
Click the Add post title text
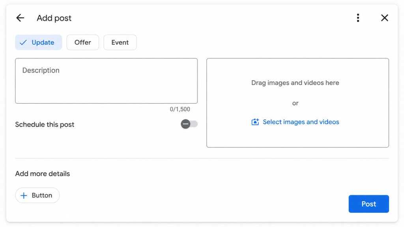(54, 18)
